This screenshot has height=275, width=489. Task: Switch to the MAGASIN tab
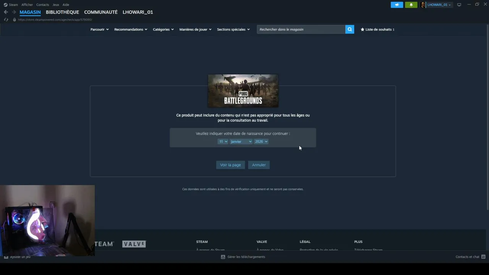[30, 12]
